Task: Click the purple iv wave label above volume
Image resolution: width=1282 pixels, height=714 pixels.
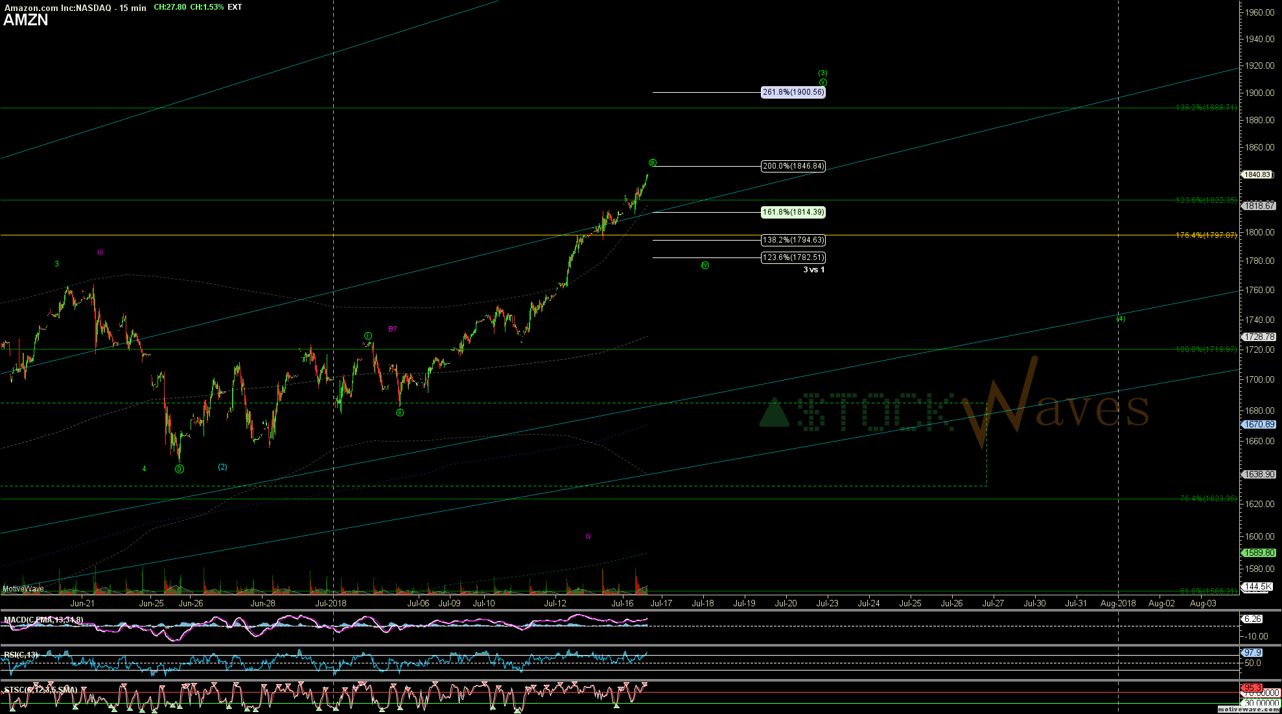Action: click(589, 536)
